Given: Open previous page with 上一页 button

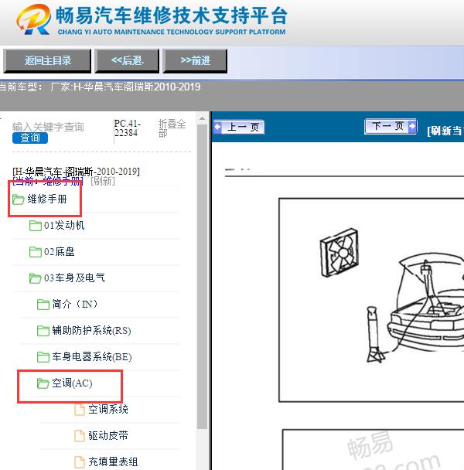Looking at the screenshot, I should (x=239, y=127).
